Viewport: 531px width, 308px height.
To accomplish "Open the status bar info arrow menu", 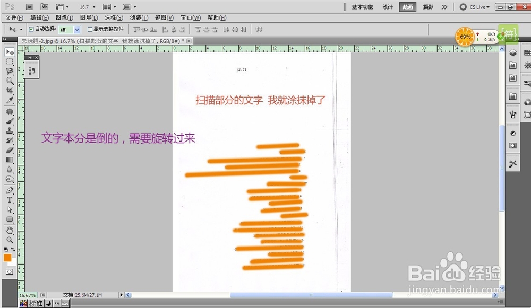I will tap(121, 295).
